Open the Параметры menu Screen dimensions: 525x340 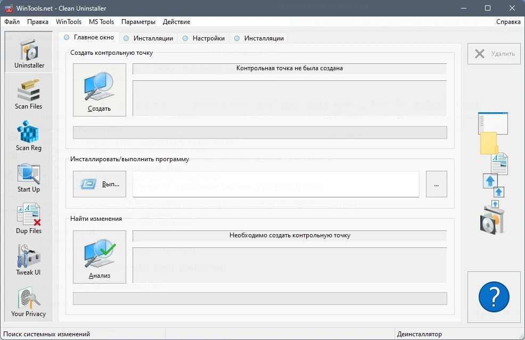coord(138,22)
